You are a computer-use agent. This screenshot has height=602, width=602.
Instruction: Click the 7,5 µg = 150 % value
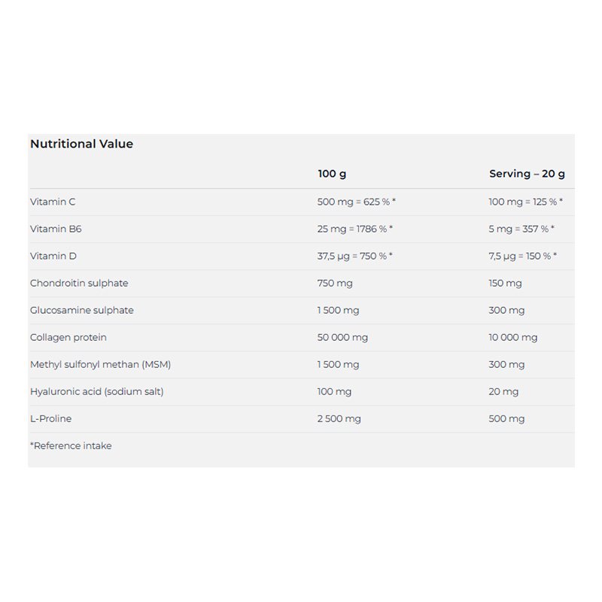pos(522,256)
